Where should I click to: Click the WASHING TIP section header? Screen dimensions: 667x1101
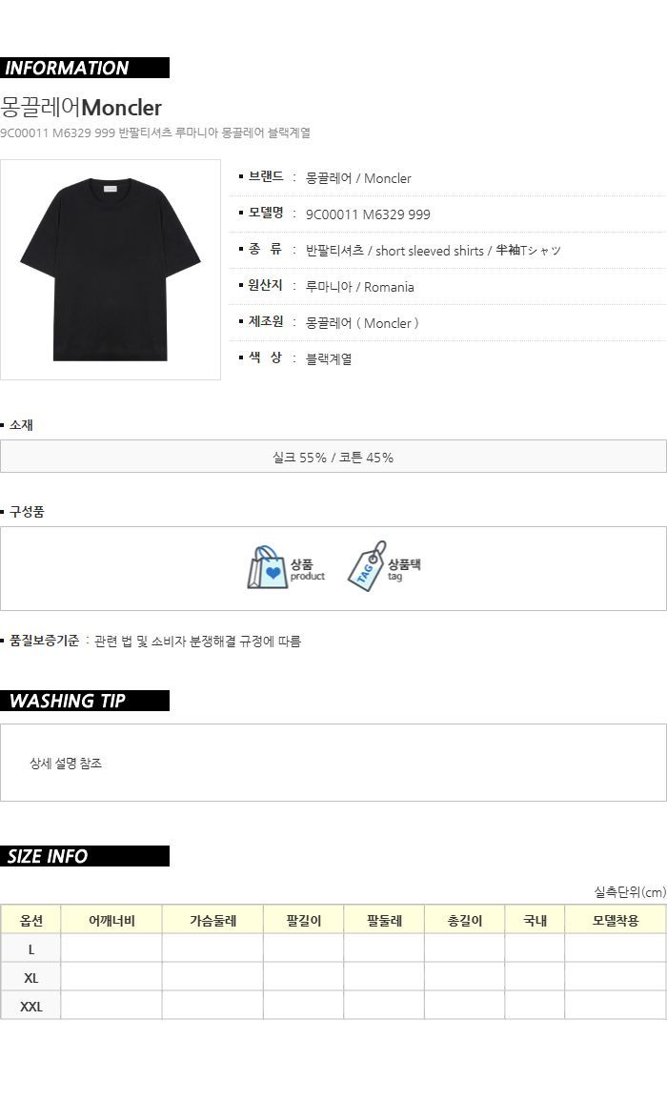(84, 701)
